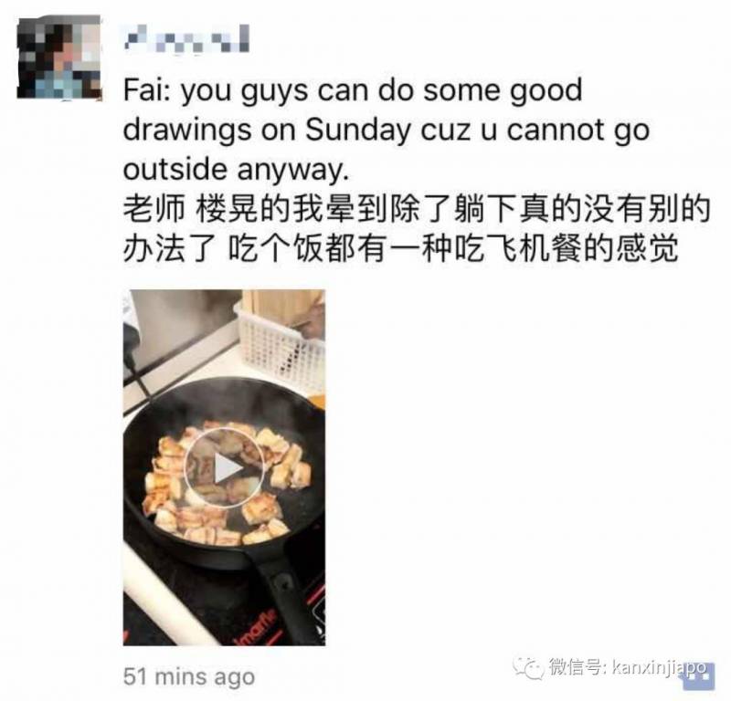Open the cooking video thumbnail at the basket area
The height and width of the screenshot is (701, 731).
pos(280,347)
